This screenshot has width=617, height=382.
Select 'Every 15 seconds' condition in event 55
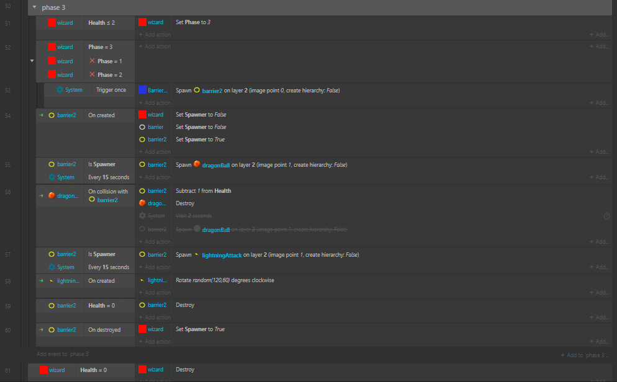pos(108,177)
